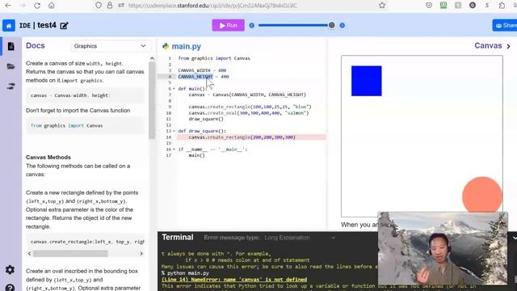
Task: Click the browser extensions puzzle icon
Action: (x=502, y=6)
